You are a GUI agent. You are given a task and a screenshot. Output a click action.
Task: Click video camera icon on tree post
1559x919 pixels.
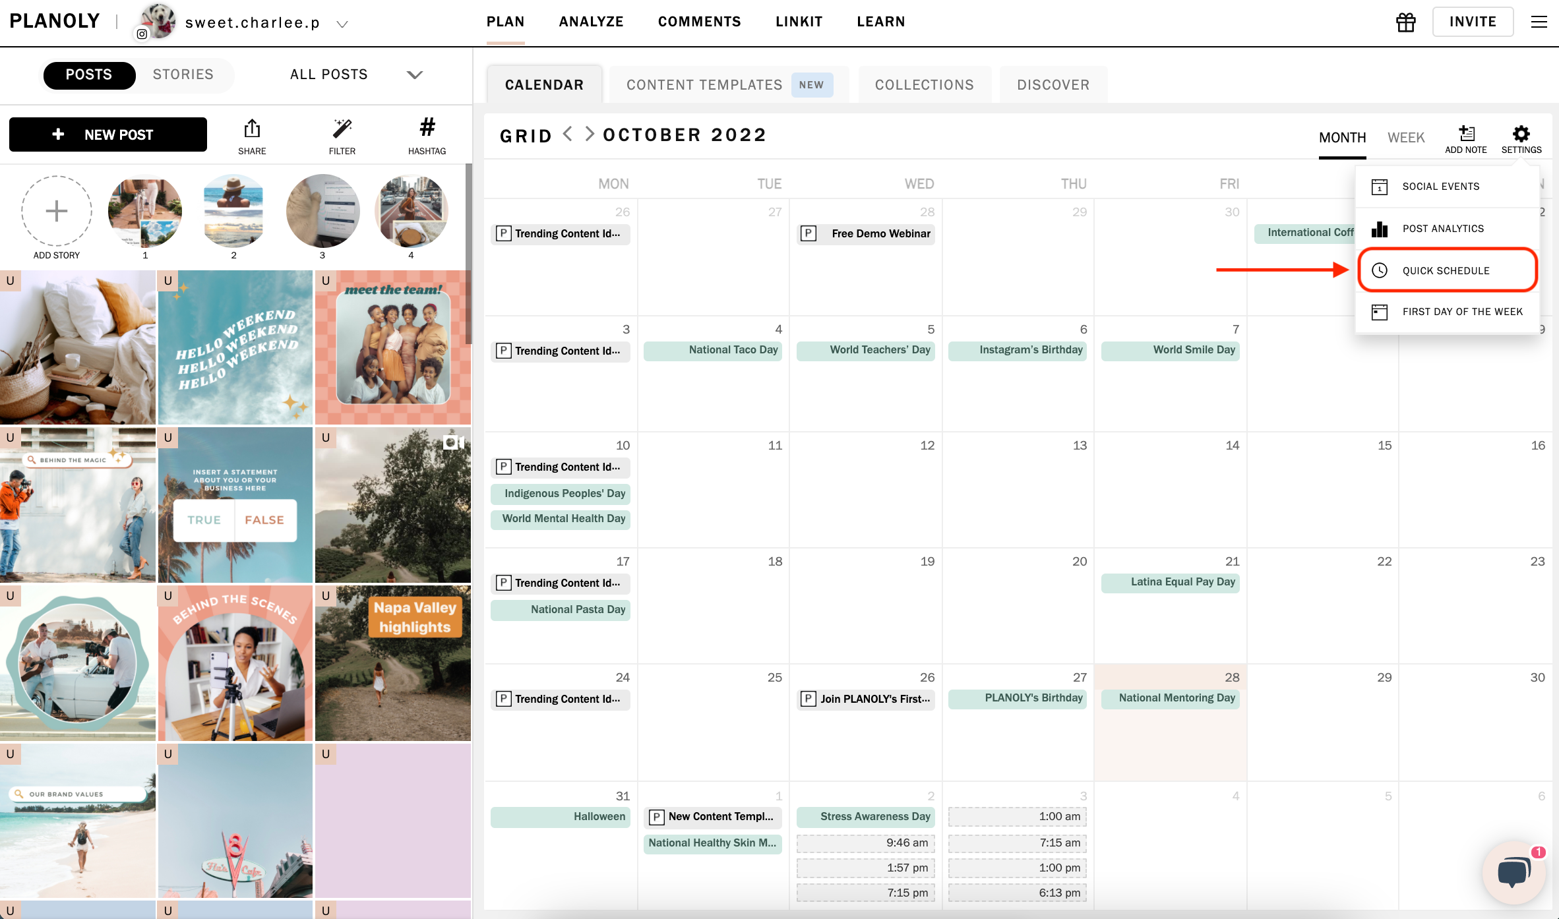tap(454, 442)
